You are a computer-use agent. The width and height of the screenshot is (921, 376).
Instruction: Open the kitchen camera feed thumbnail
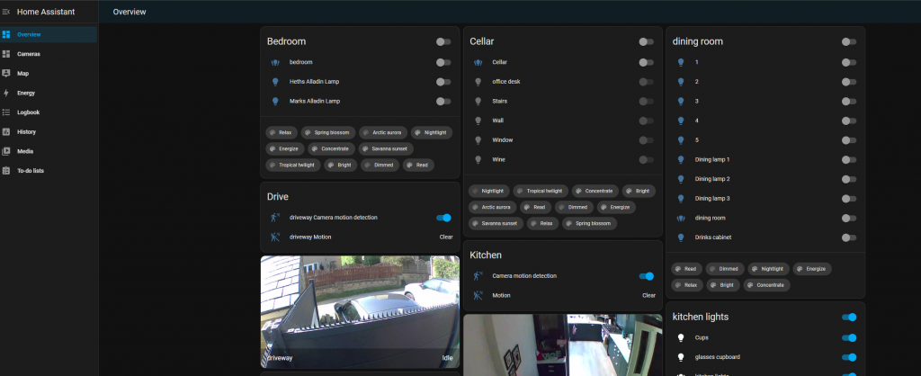coord(563,345)
